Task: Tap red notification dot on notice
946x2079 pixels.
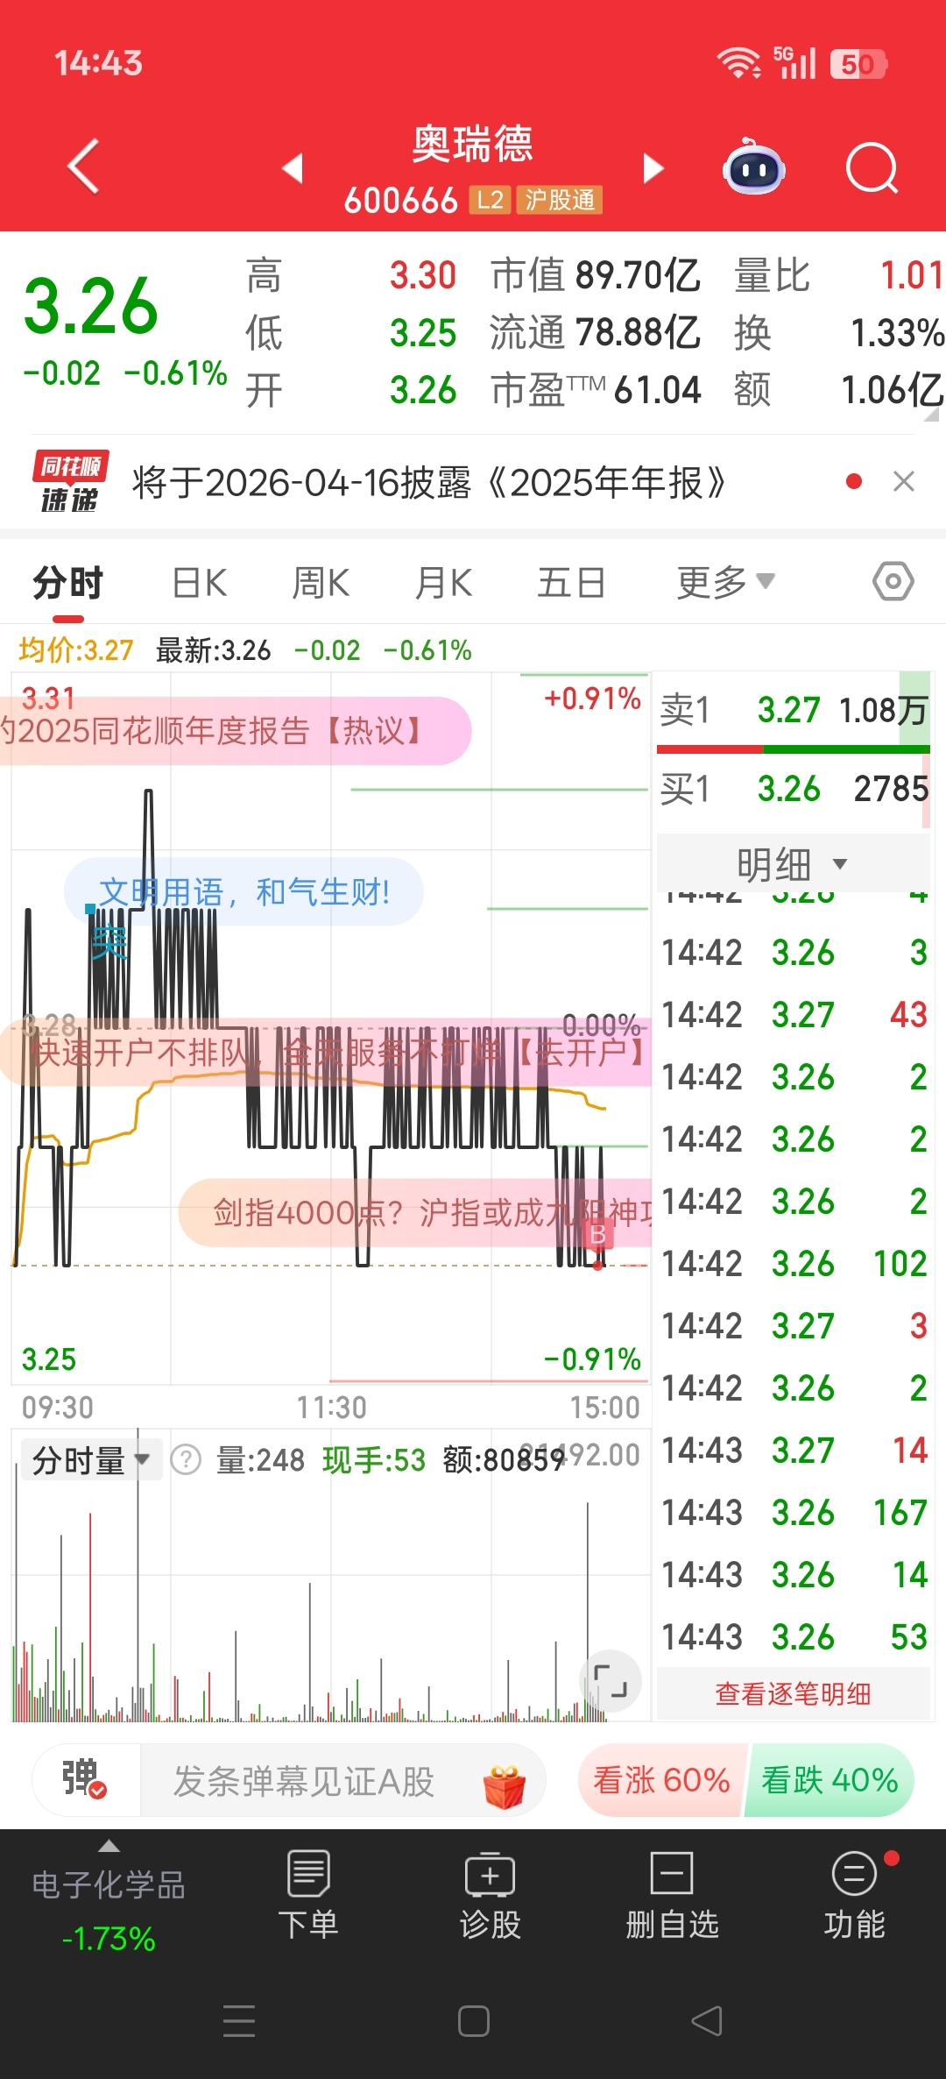Action: point(854,481)
